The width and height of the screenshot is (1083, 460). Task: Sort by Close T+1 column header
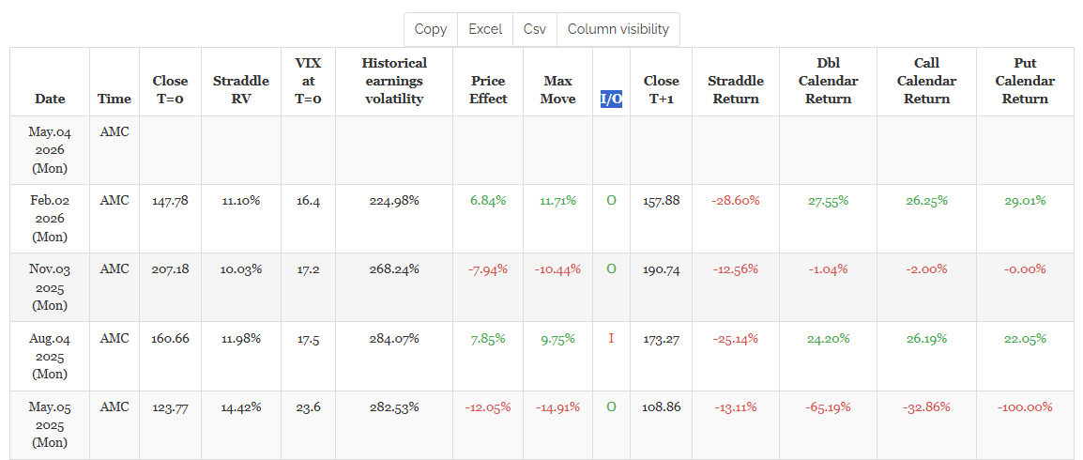point(661,82)
